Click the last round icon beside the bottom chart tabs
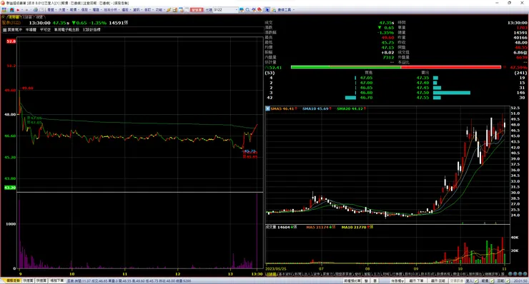 525,274
